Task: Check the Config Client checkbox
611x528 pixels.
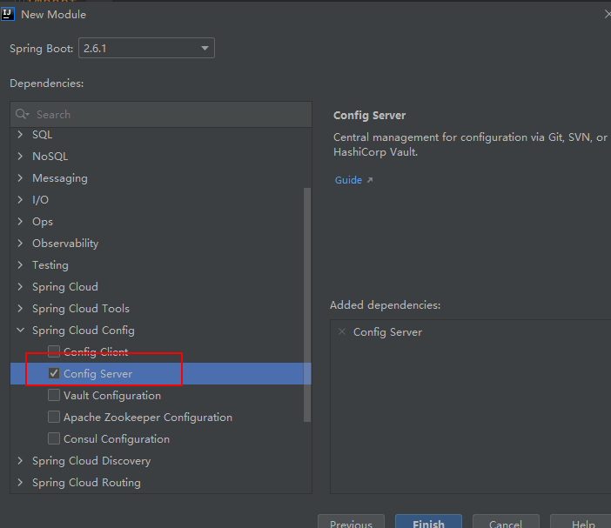Action: [x=54, y=351]
